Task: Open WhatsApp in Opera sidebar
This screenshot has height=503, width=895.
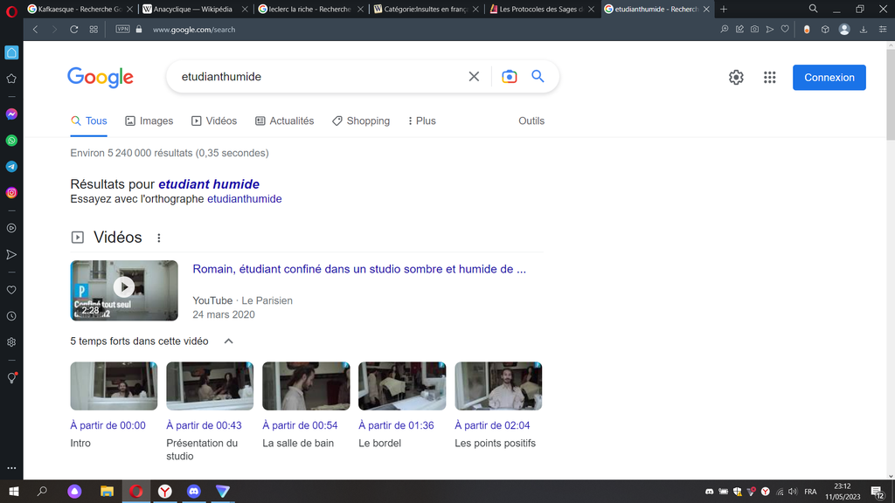Action: pyautogui.click(x=11, y=140)
